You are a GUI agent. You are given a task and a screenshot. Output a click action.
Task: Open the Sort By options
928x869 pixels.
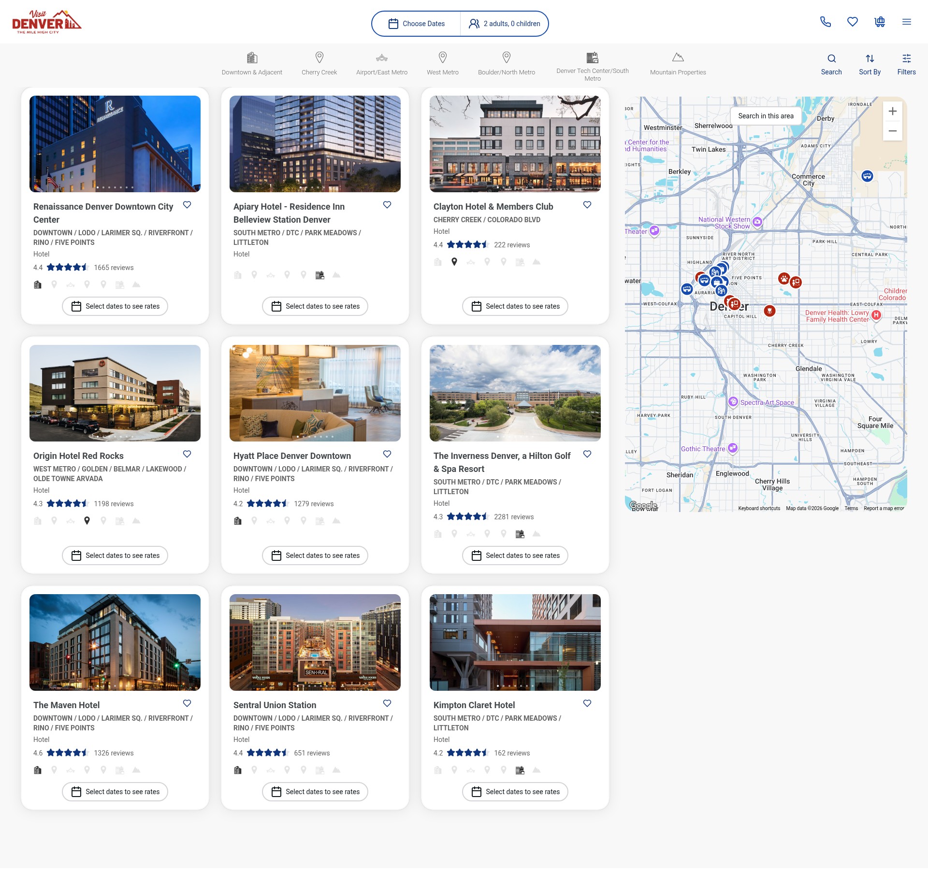(x=870, y=64)
